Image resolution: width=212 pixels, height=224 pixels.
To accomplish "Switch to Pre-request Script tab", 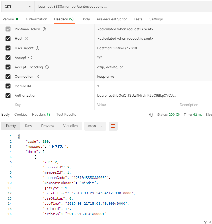I will (112, 19).
